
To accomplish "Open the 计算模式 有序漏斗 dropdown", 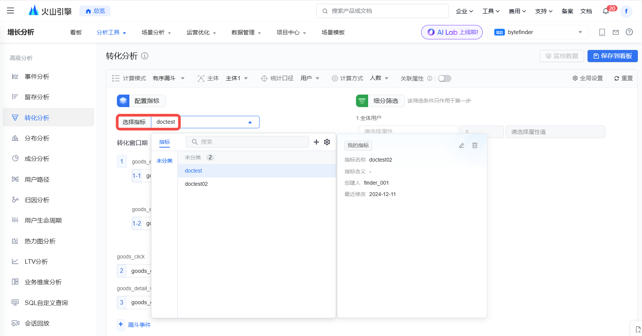I will click(169, 78).
